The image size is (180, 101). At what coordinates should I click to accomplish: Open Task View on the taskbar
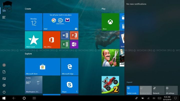(x=34, y=98)
